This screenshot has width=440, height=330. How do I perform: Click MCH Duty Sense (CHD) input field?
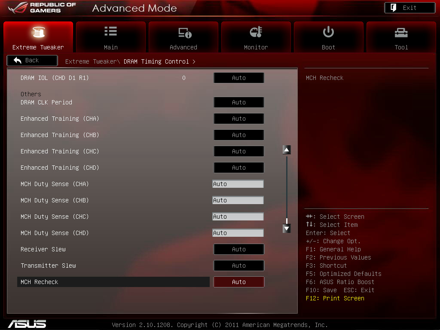[238, 232]
